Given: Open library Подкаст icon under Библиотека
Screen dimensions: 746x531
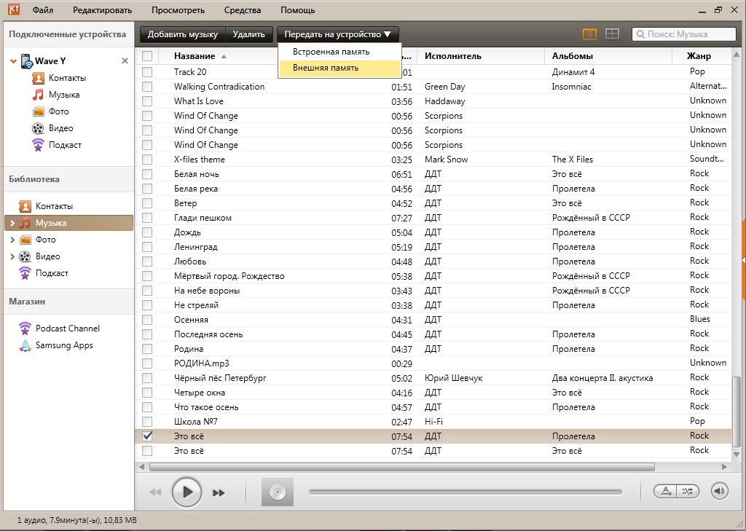Looking at the screenshot, I should click(25, 274).
